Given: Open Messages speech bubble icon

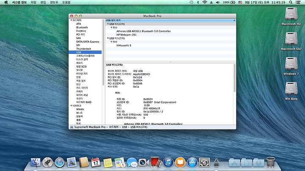Looking at the screenshot, I should pos(132,162).
